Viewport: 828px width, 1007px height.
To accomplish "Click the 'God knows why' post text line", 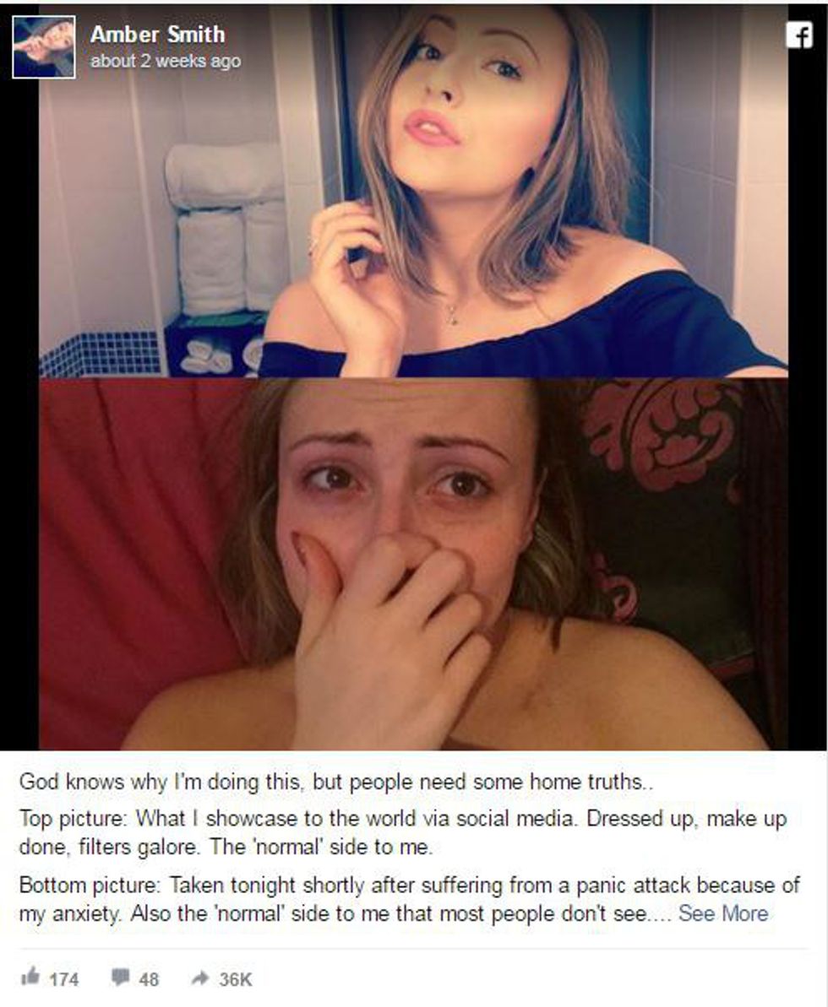I will pyautogui.click(x=336, y=782).
